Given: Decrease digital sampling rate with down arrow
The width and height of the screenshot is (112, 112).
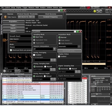Looking at the screenshot, I should [76, 72].
